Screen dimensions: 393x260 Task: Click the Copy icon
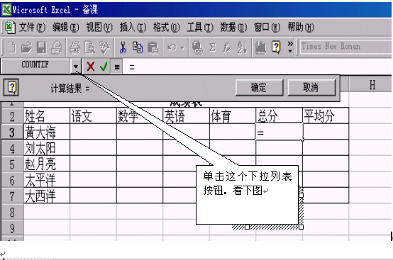coord(138,47)
